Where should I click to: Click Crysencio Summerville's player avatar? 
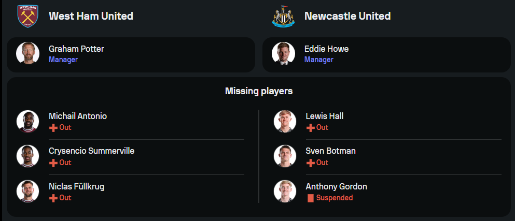(x=27, y=156)
